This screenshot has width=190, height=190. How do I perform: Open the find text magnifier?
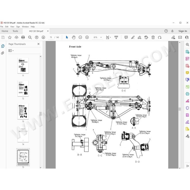click(x=30, y=37)
